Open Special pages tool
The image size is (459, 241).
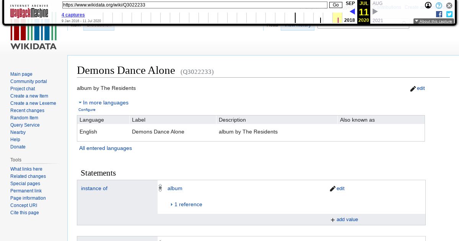[25, 184]
